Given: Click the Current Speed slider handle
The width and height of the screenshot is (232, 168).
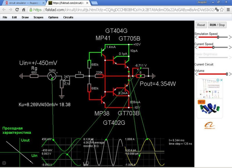Looking at the screenshot, I should click(213, 48).
